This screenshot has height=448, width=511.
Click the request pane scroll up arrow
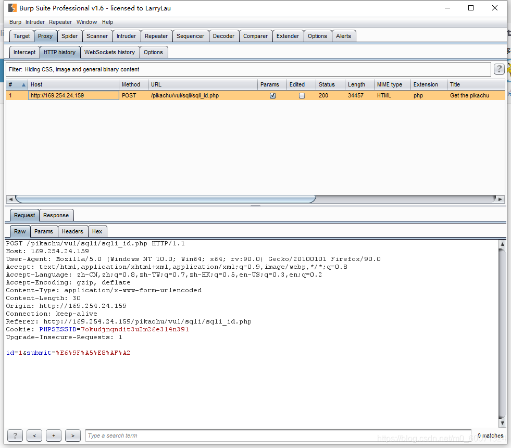tap(502, 244)
